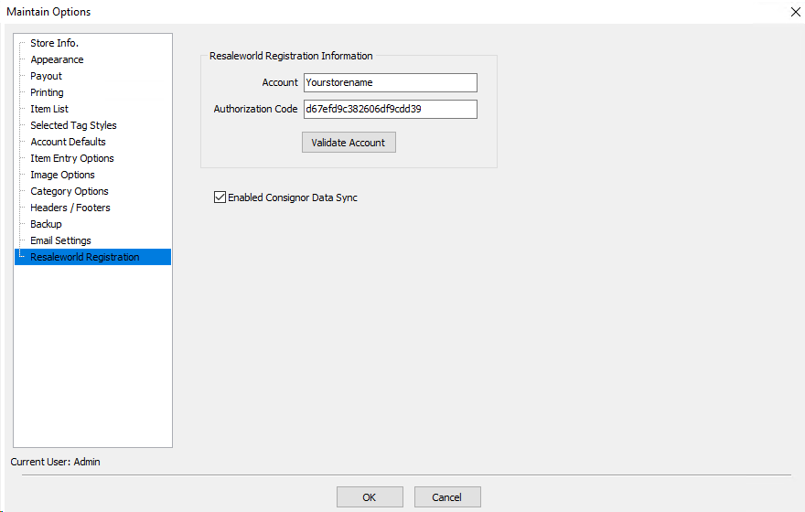The width and height of the screenshot is (805, 512).
Task: Open Selected Tag Styles options
Action: click(x=73, y=125)
